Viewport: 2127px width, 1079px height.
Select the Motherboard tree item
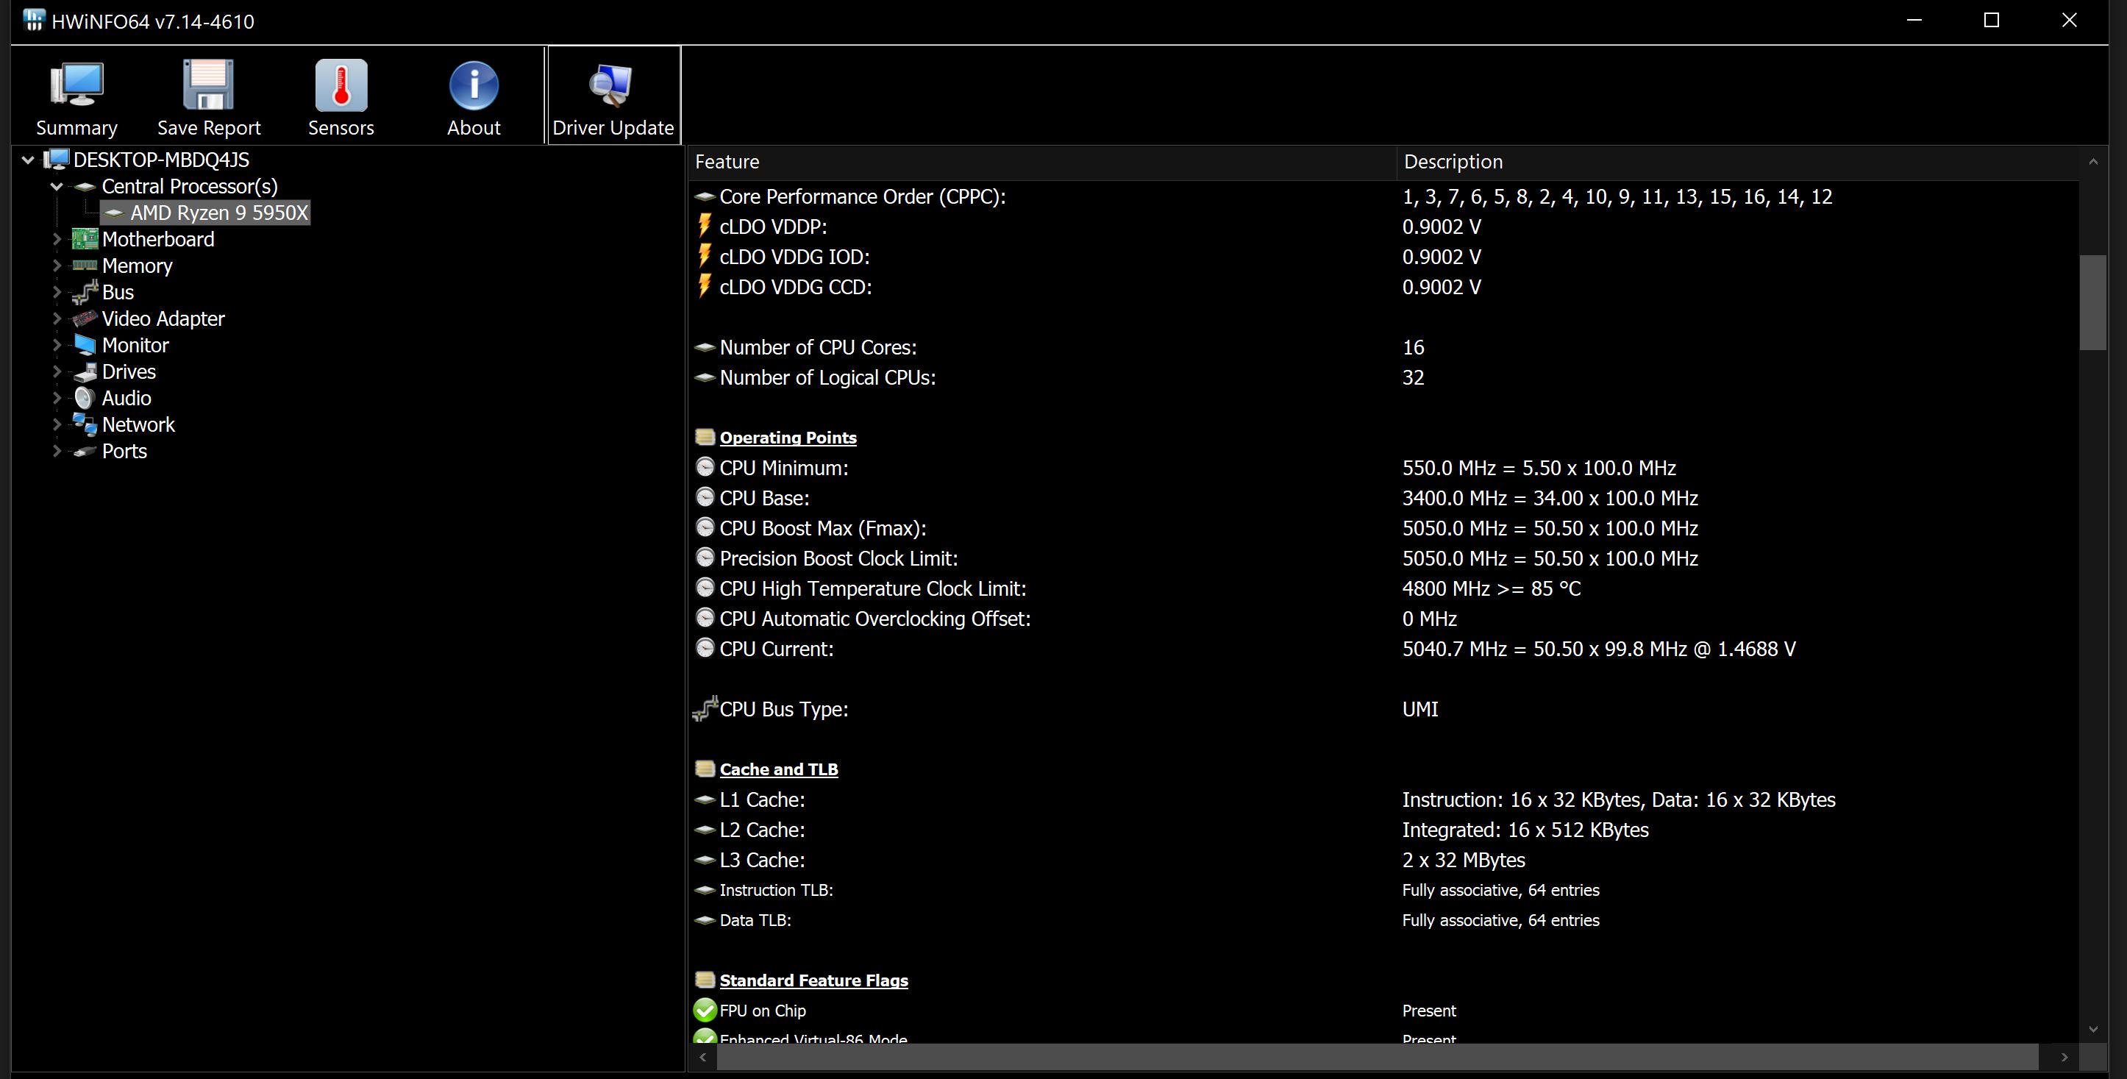[x=157, y=240]
